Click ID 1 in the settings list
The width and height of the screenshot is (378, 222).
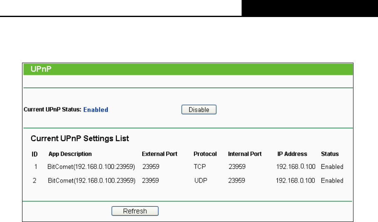click(36, 167)
